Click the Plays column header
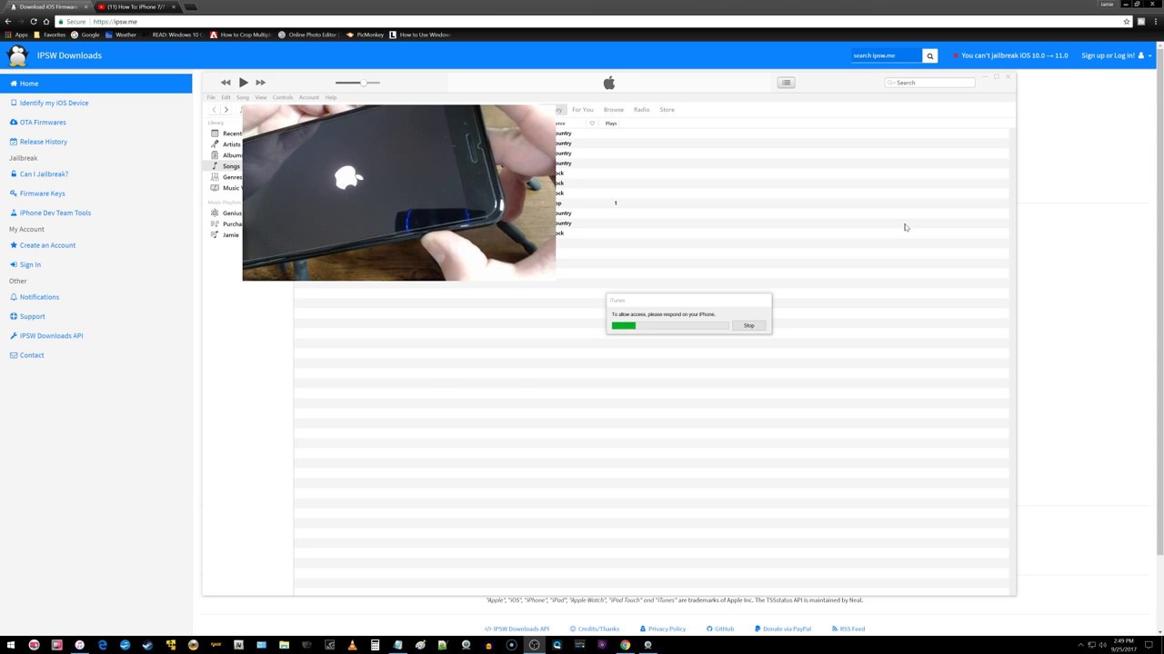 [611, 124]
